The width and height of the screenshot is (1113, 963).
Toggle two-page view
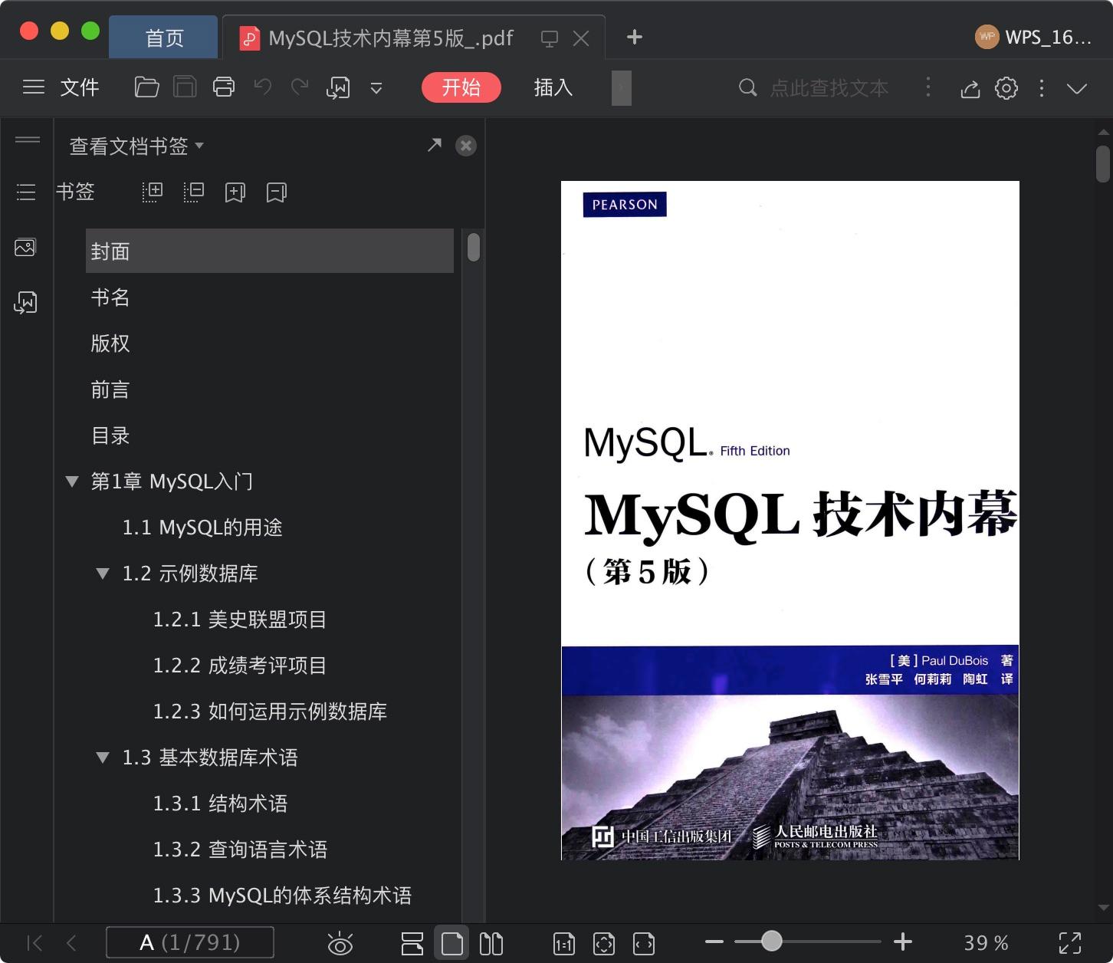(x=491, y=943)
